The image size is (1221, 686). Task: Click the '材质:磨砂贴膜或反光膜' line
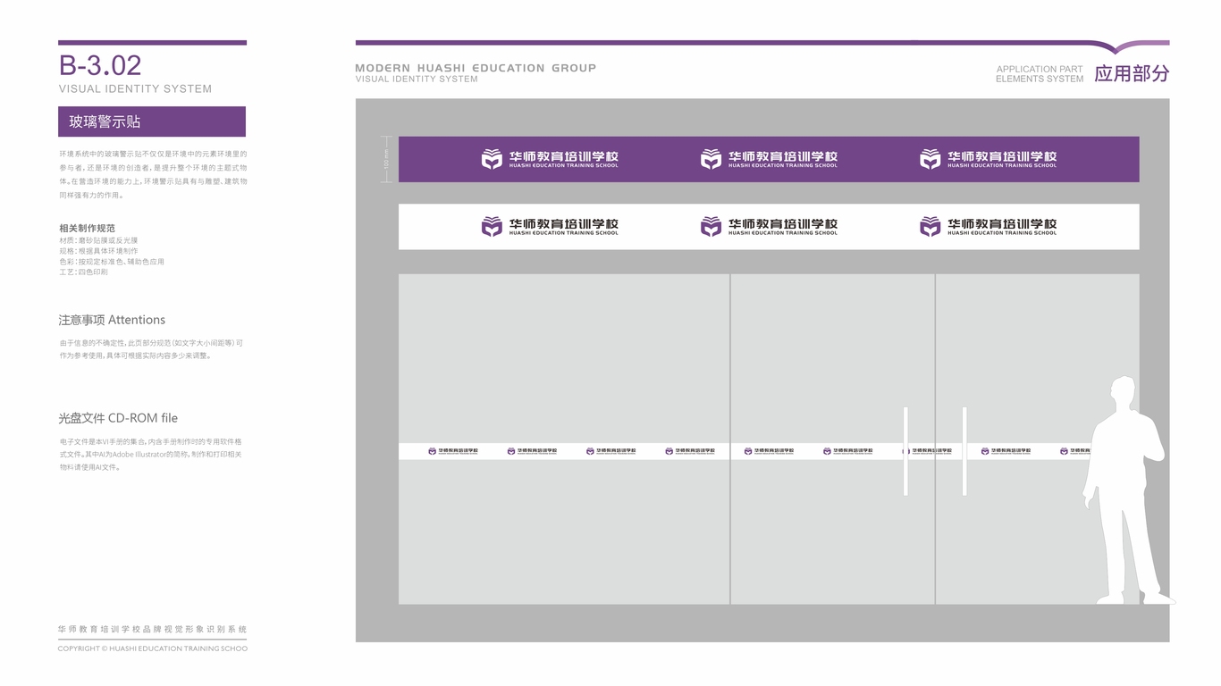[x=98, y=240]
